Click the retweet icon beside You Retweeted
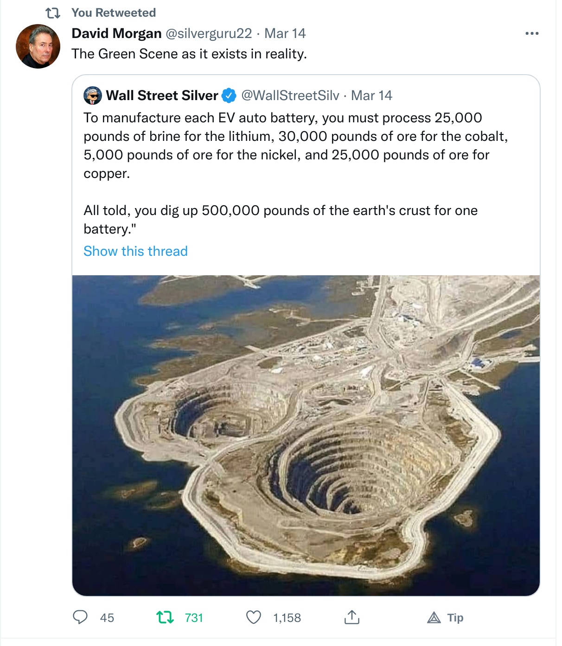 [53, 13]
